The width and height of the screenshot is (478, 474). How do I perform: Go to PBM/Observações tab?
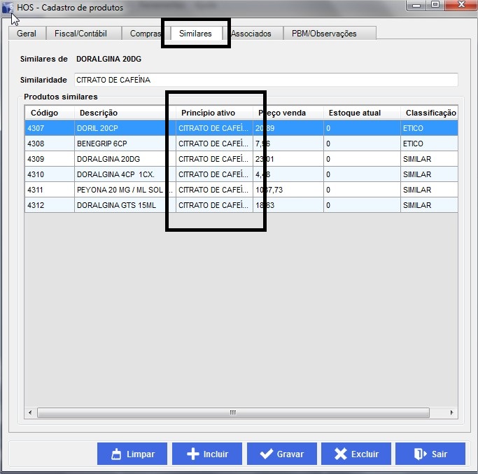[324, 34]
